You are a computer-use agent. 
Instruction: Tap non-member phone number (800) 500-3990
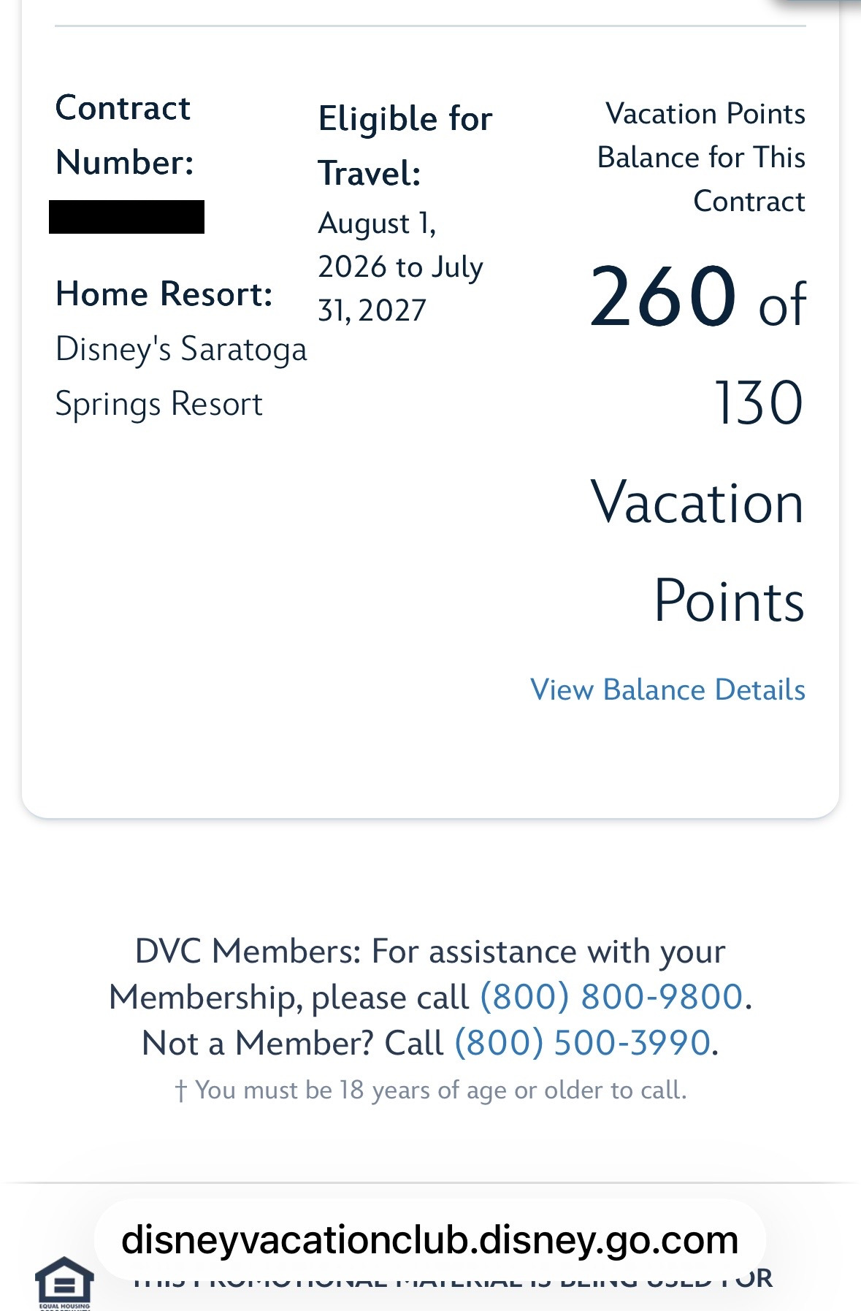tap(583, 1043)
